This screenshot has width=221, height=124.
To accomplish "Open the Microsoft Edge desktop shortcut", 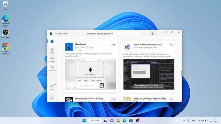I will click(6, 21).
